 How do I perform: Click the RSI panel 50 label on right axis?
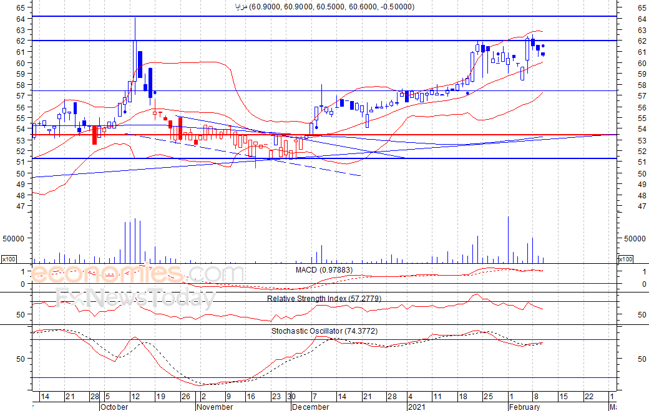pos(642,315)
